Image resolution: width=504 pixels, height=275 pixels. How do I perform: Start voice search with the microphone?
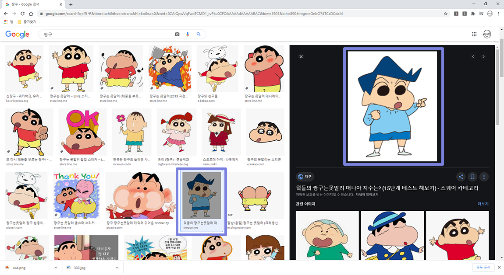188,34
